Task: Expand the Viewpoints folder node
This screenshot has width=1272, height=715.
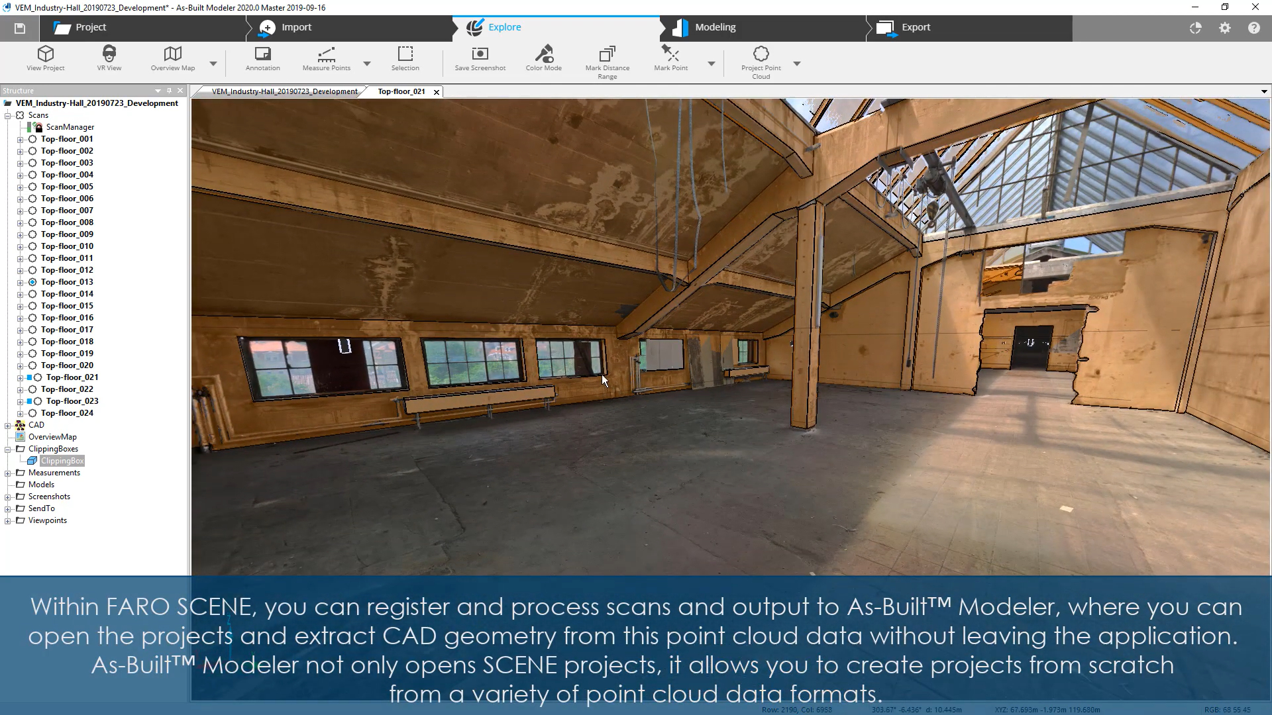Action: tap(8, 520)
